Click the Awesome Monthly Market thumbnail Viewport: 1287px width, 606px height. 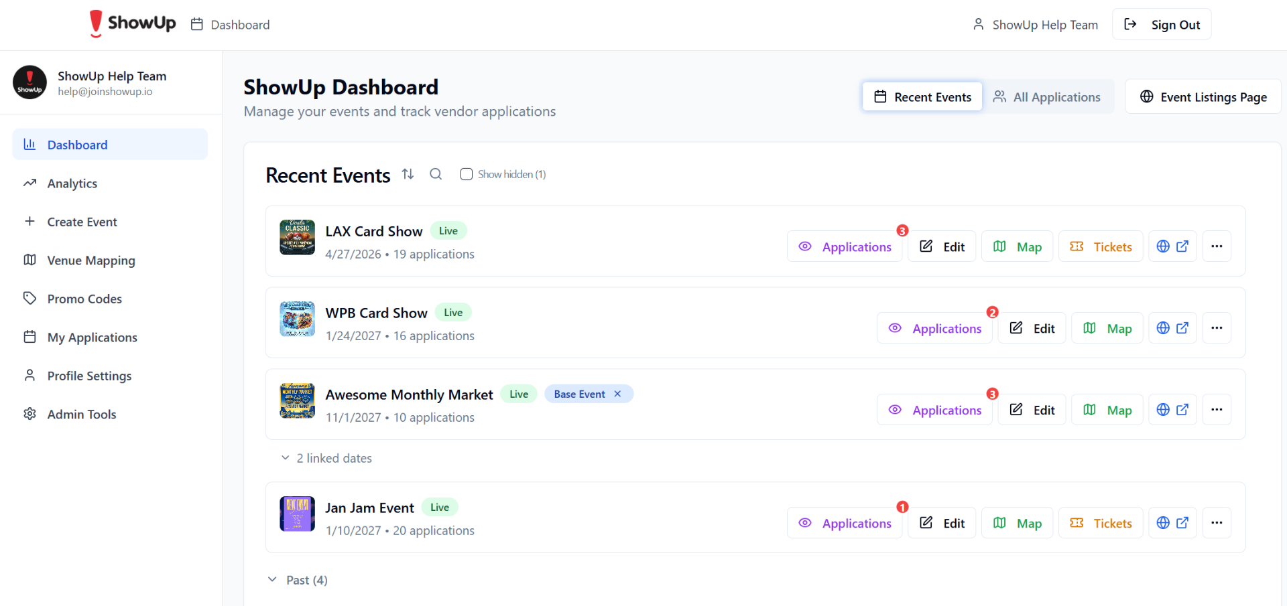[297, 400]
